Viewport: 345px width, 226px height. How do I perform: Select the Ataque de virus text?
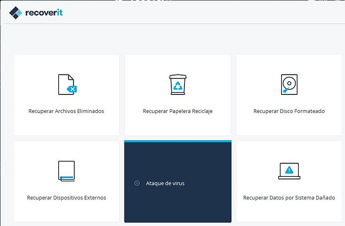coord(165,183)
